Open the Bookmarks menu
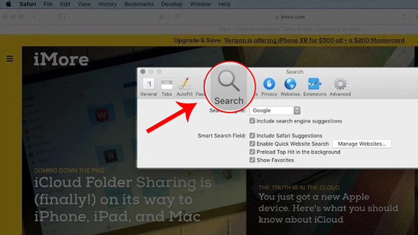The image size is (418, 235). click(x=139, y=4)
